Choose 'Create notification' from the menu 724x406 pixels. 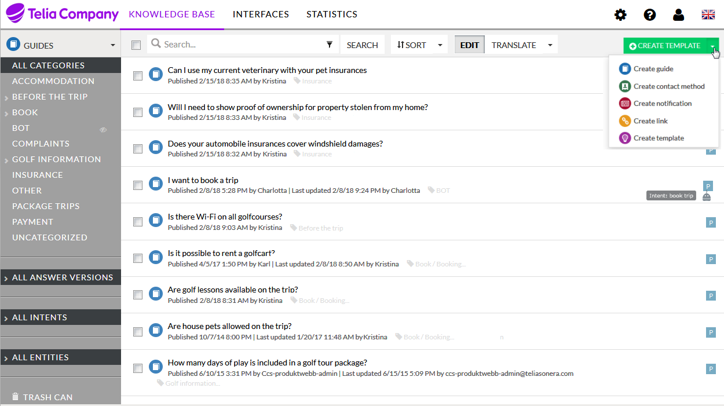coord(662,104)
